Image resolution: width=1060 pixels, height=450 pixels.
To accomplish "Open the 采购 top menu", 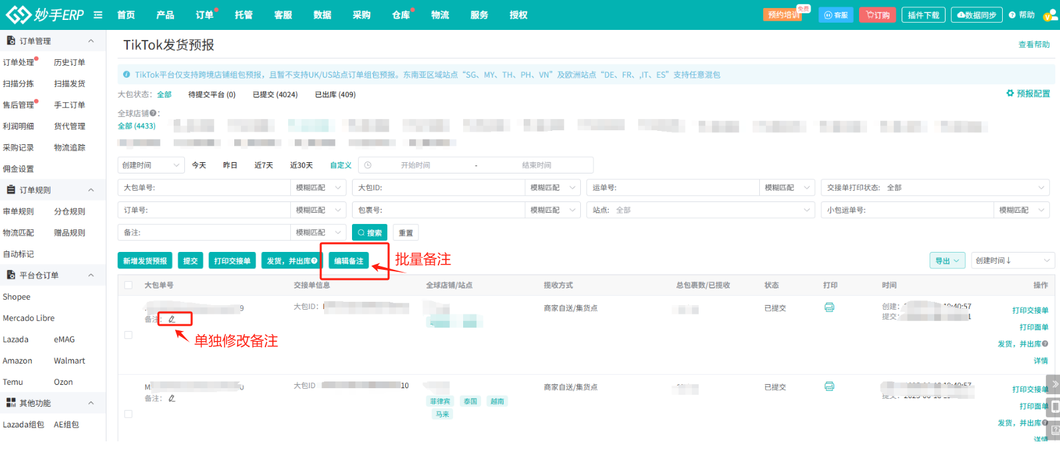I will [x=361, y=15].
